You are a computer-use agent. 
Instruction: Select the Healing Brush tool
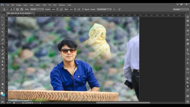point(3,40)
